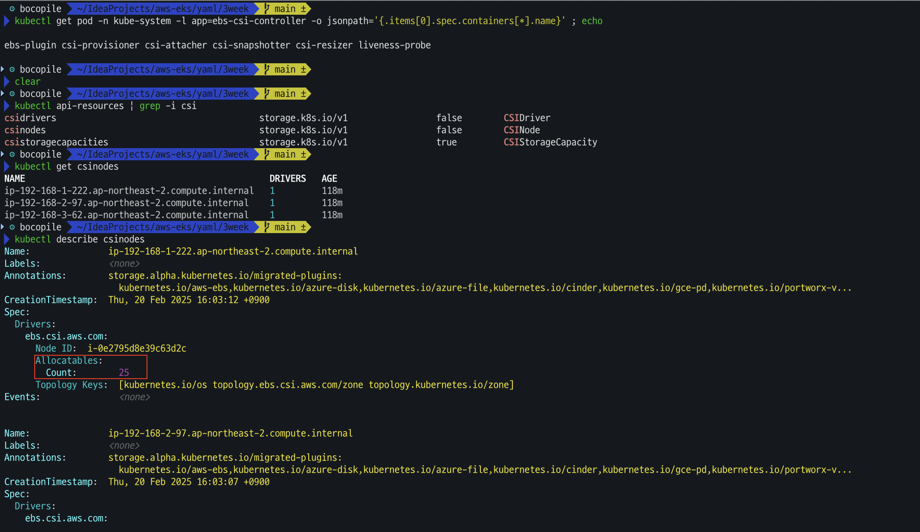
Task: Click the blue prompt arrow before the 'clear' command
Action: pyautogui.click(x=7, y=81)
